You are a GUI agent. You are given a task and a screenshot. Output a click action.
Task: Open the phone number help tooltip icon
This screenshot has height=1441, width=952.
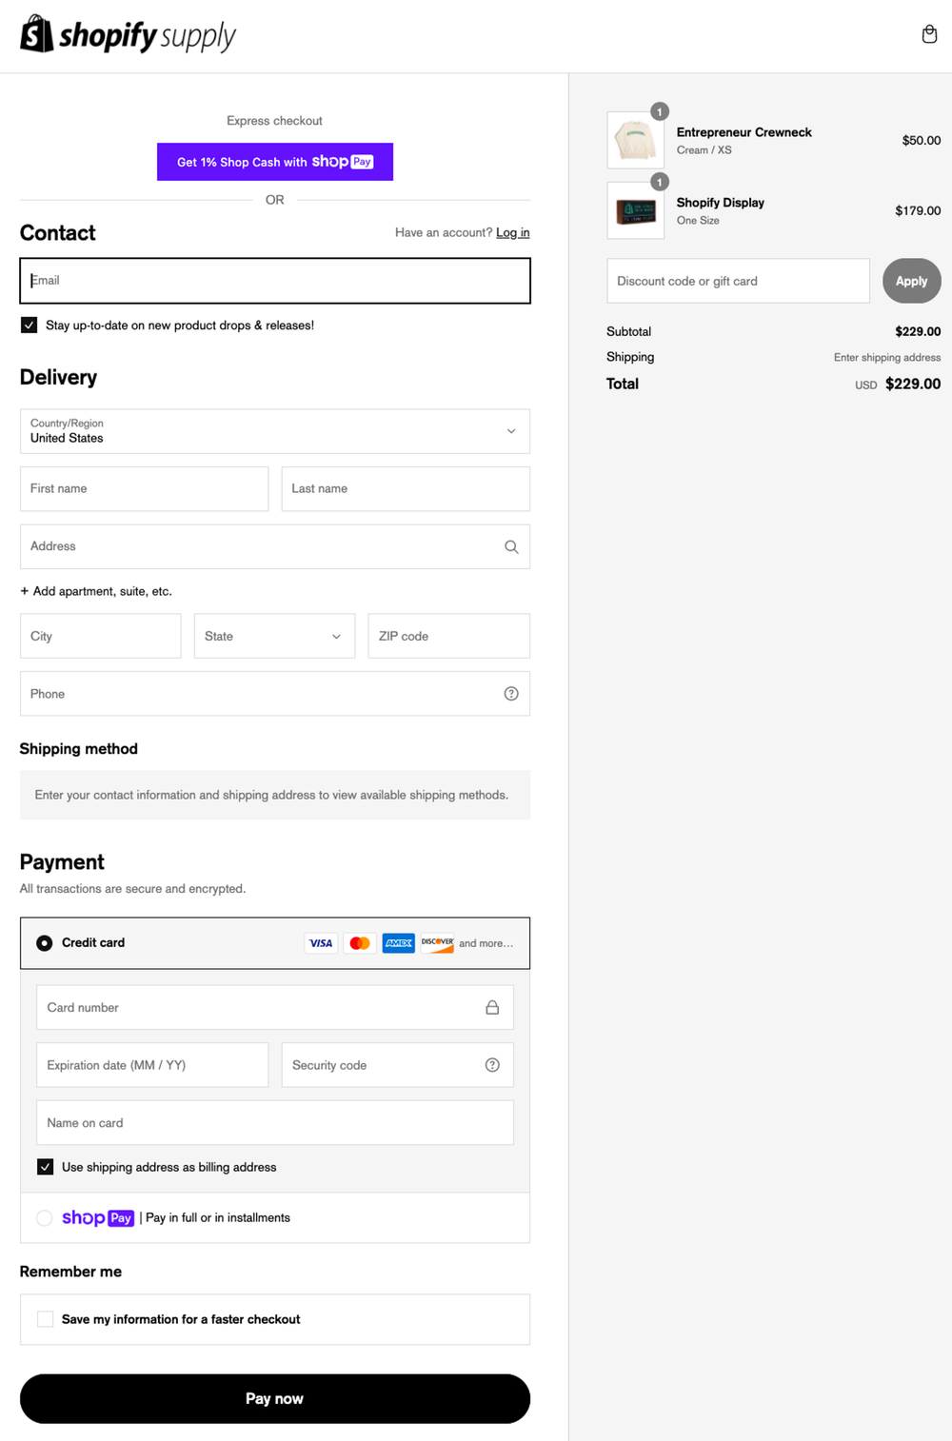pyautogui.click(x=511, y=694)
